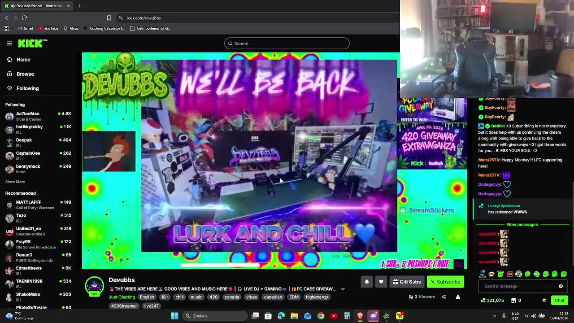The height and width of the screenshot is (323, 574).
Task: Click the notification bell for Devubbs
Action: 366,282
